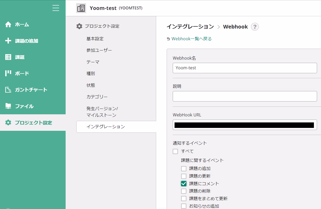Click the list icon beside 課題

[8, 57]
